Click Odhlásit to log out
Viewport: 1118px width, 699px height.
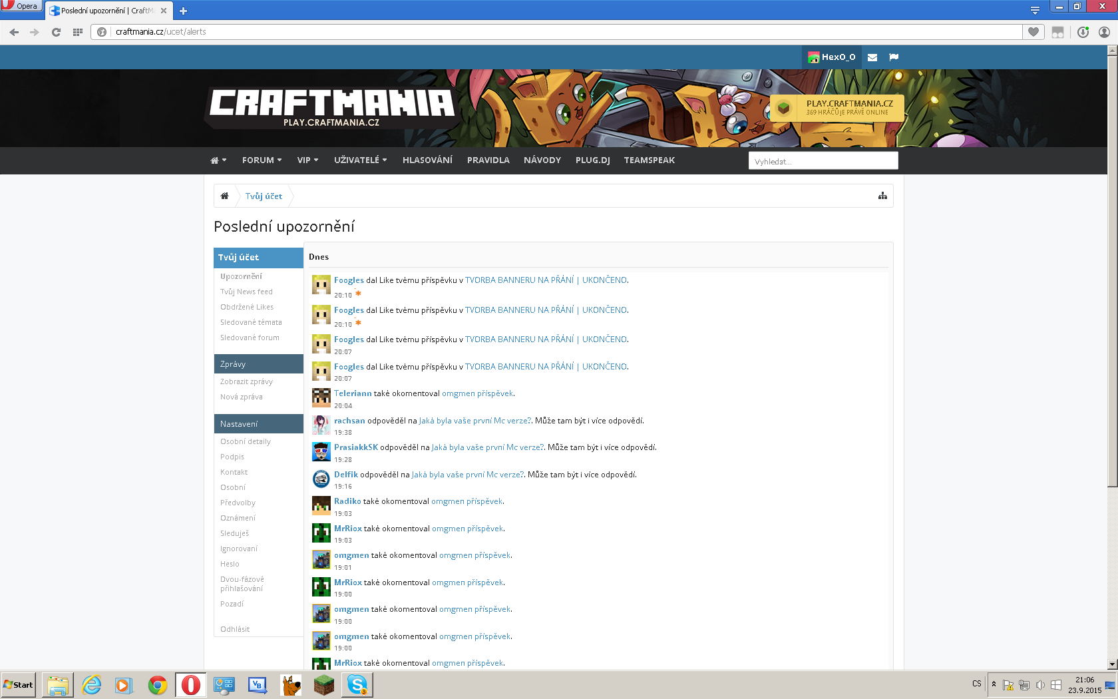point(235,629)
